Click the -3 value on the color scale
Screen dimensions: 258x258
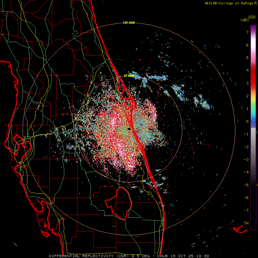pos(246,160)
